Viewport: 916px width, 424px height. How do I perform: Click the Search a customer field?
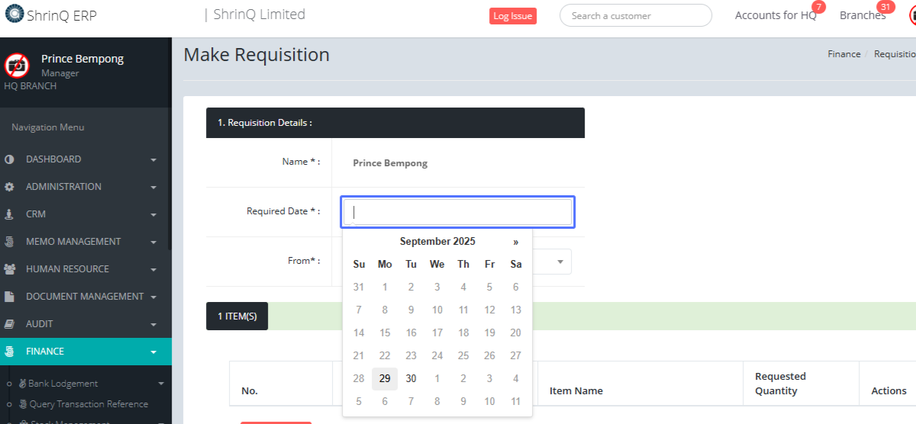(635, 15)
